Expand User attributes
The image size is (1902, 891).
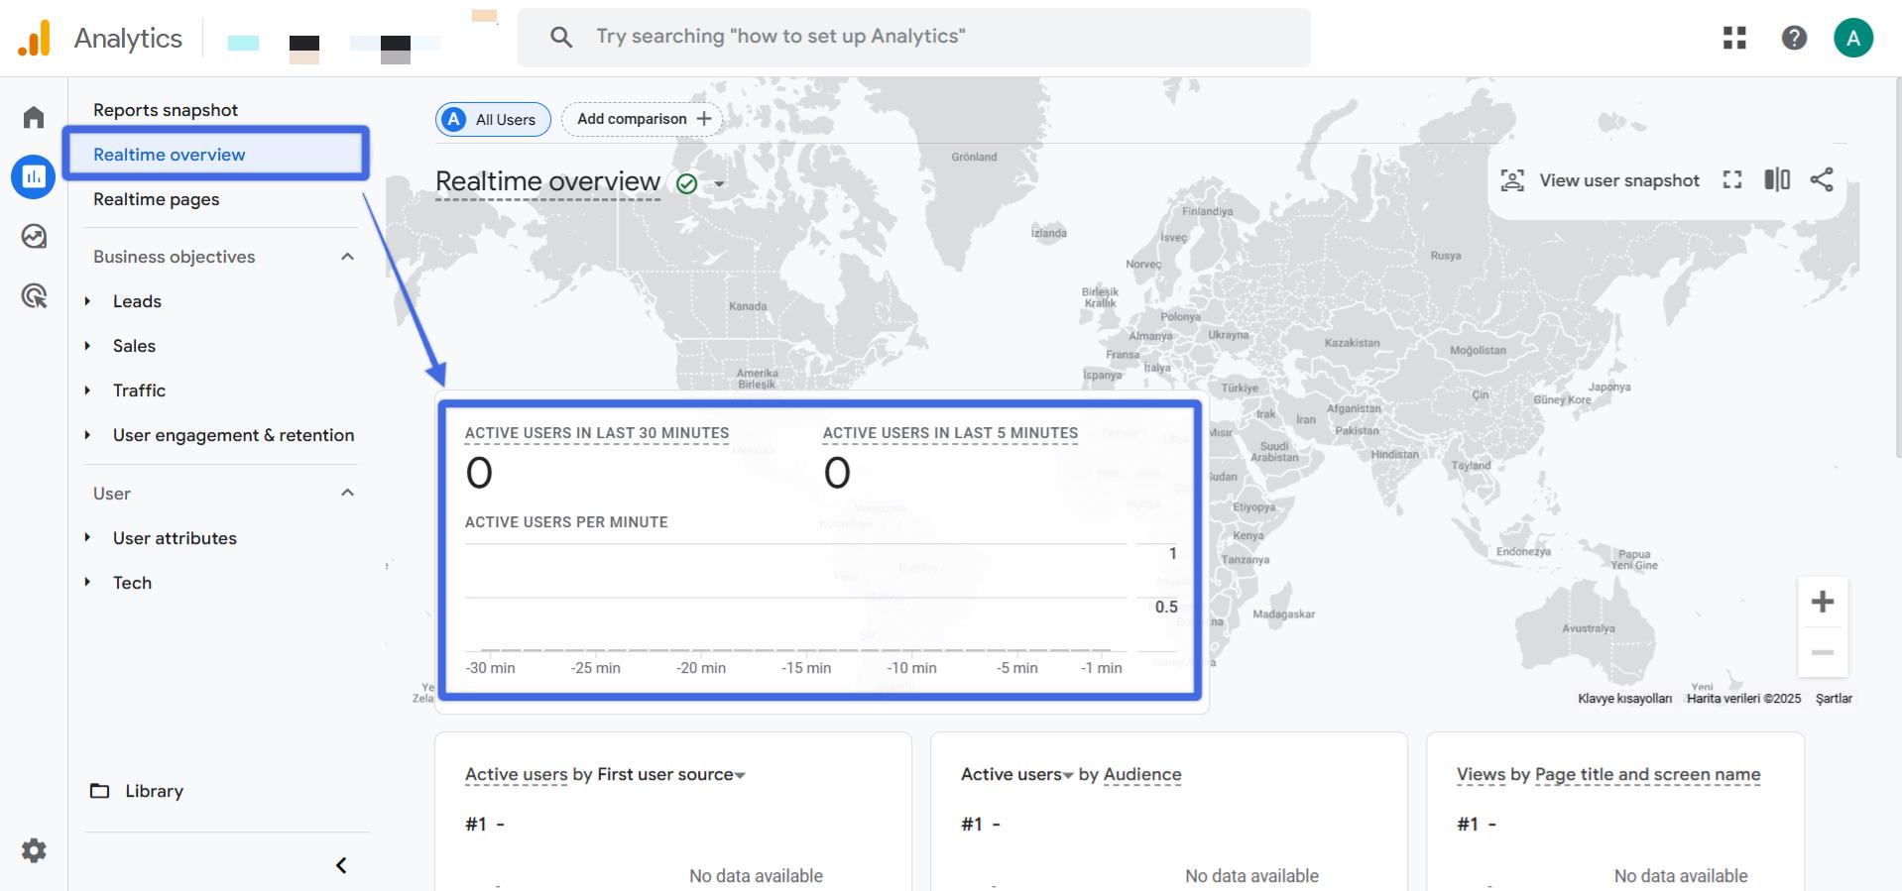pos(87,538)
